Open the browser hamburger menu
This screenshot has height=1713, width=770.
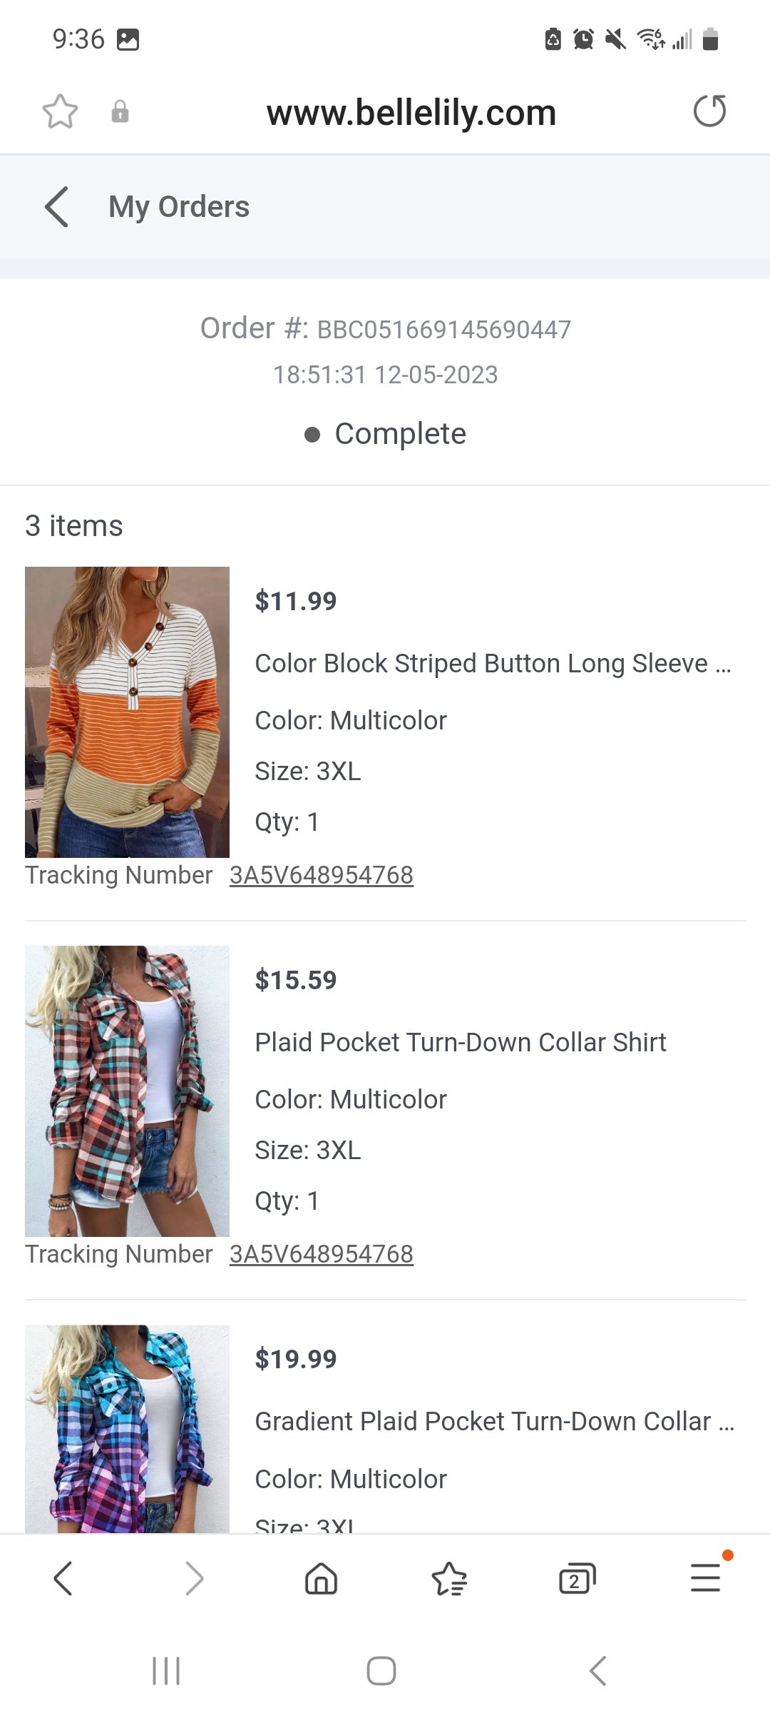706,1578
